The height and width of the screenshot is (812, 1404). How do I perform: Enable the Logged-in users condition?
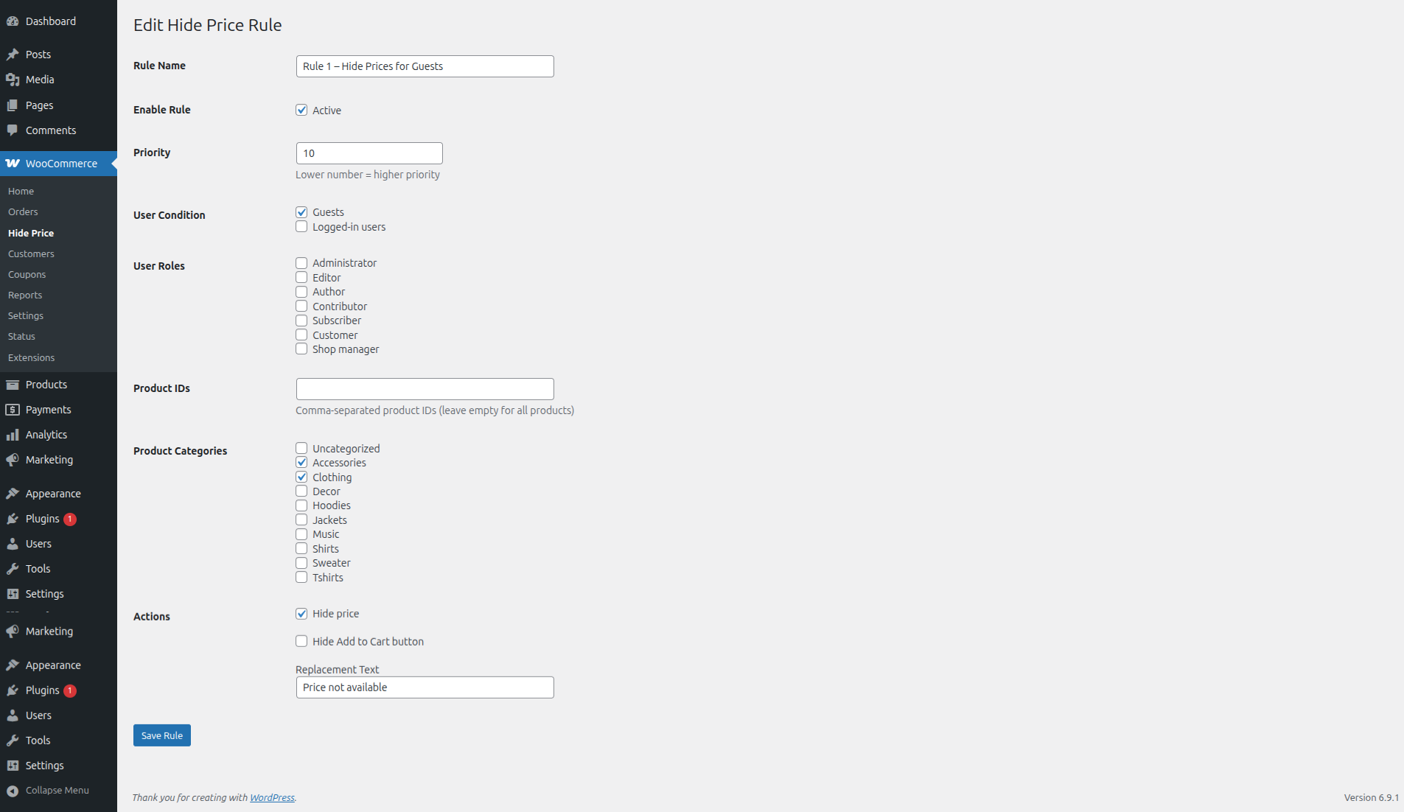pos(301,226)
